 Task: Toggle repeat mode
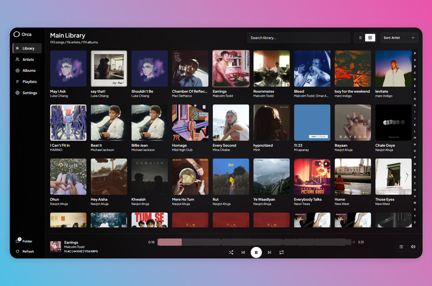282,252
